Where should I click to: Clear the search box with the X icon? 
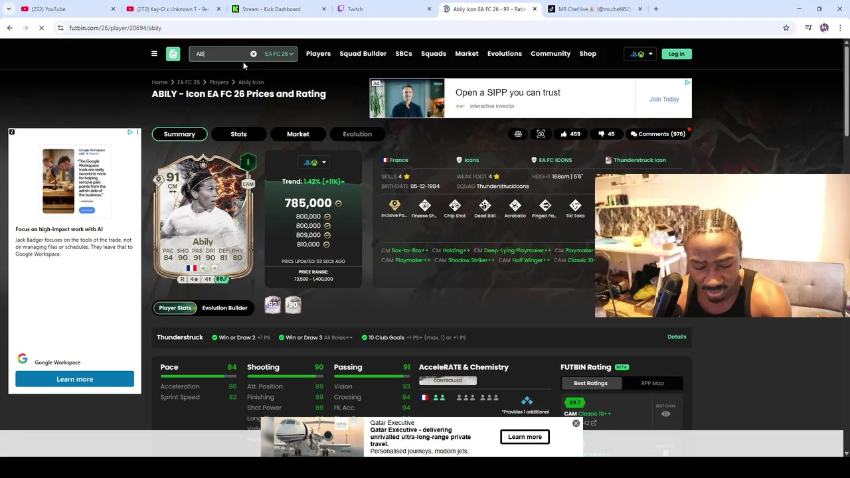click(x=253, y=54)
